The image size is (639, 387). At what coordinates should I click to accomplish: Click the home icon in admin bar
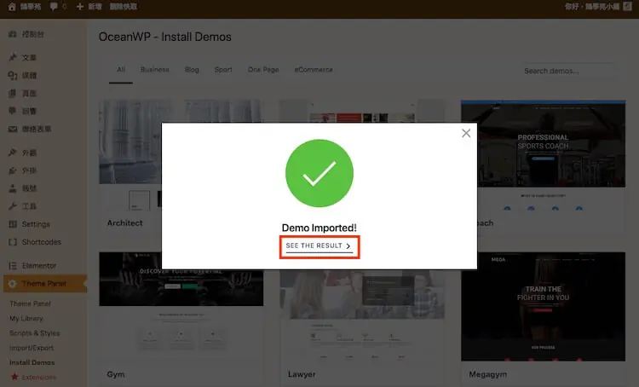coord(12,7)
